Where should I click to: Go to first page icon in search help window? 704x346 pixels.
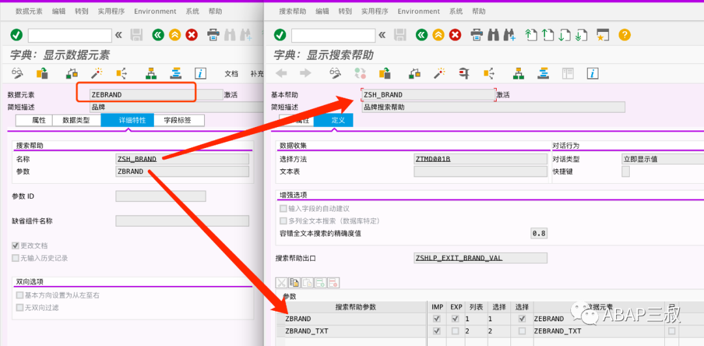[531, 35]
